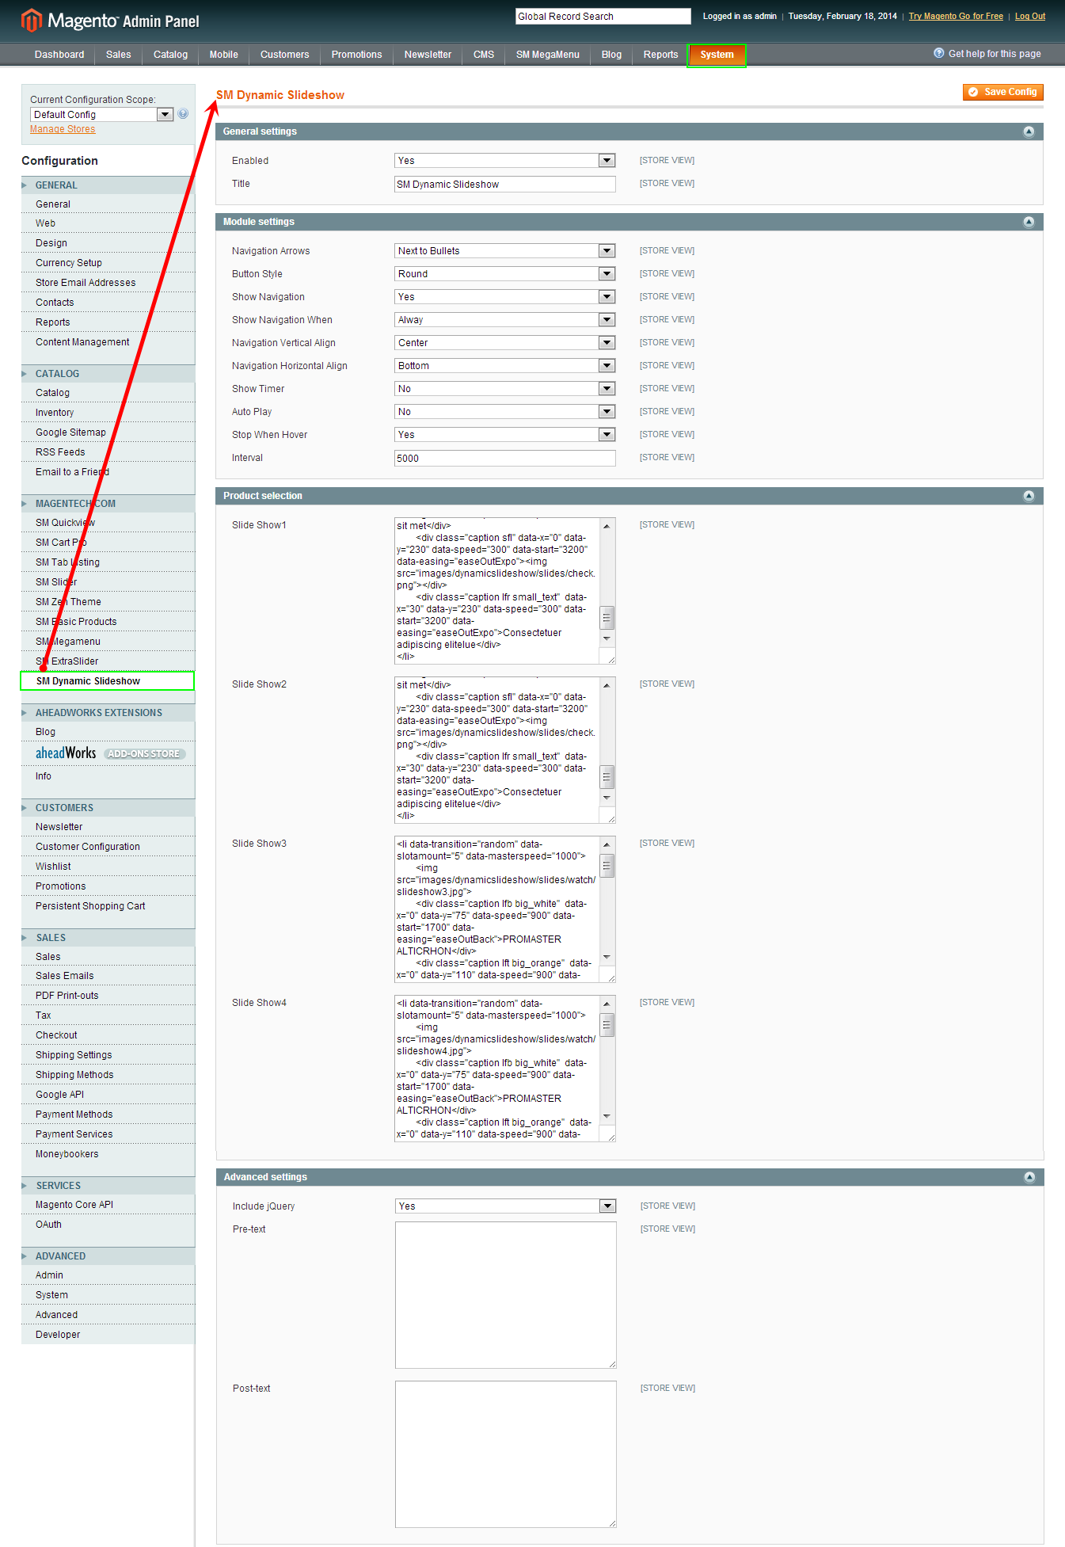Screen dimensions: 1065x1547
Task: Collapse the CUSTOMERS sidebar group
Action: point(108,808)
